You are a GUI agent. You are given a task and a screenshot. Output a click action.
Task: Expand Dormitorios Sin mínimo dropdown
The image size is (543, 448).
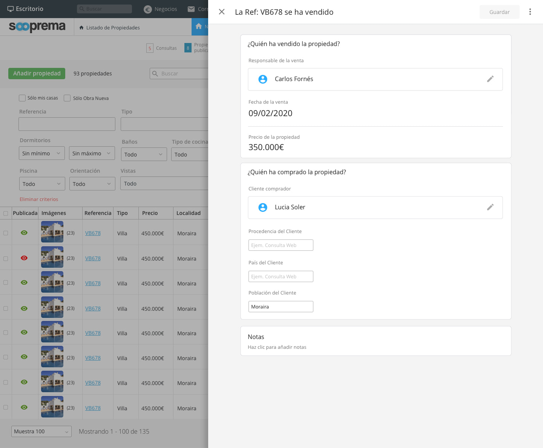pos(41,153)
